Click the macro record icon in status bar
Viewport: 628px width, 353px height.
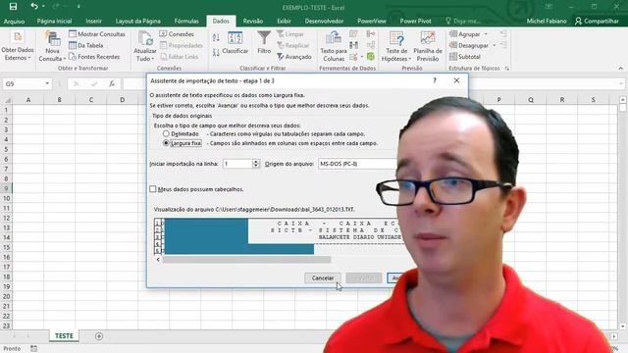[34, 349]
